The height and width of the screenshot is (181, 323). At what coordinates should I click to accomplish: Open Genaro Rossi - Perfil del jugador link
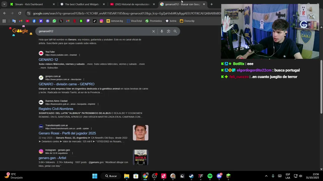tap(67, 133)
